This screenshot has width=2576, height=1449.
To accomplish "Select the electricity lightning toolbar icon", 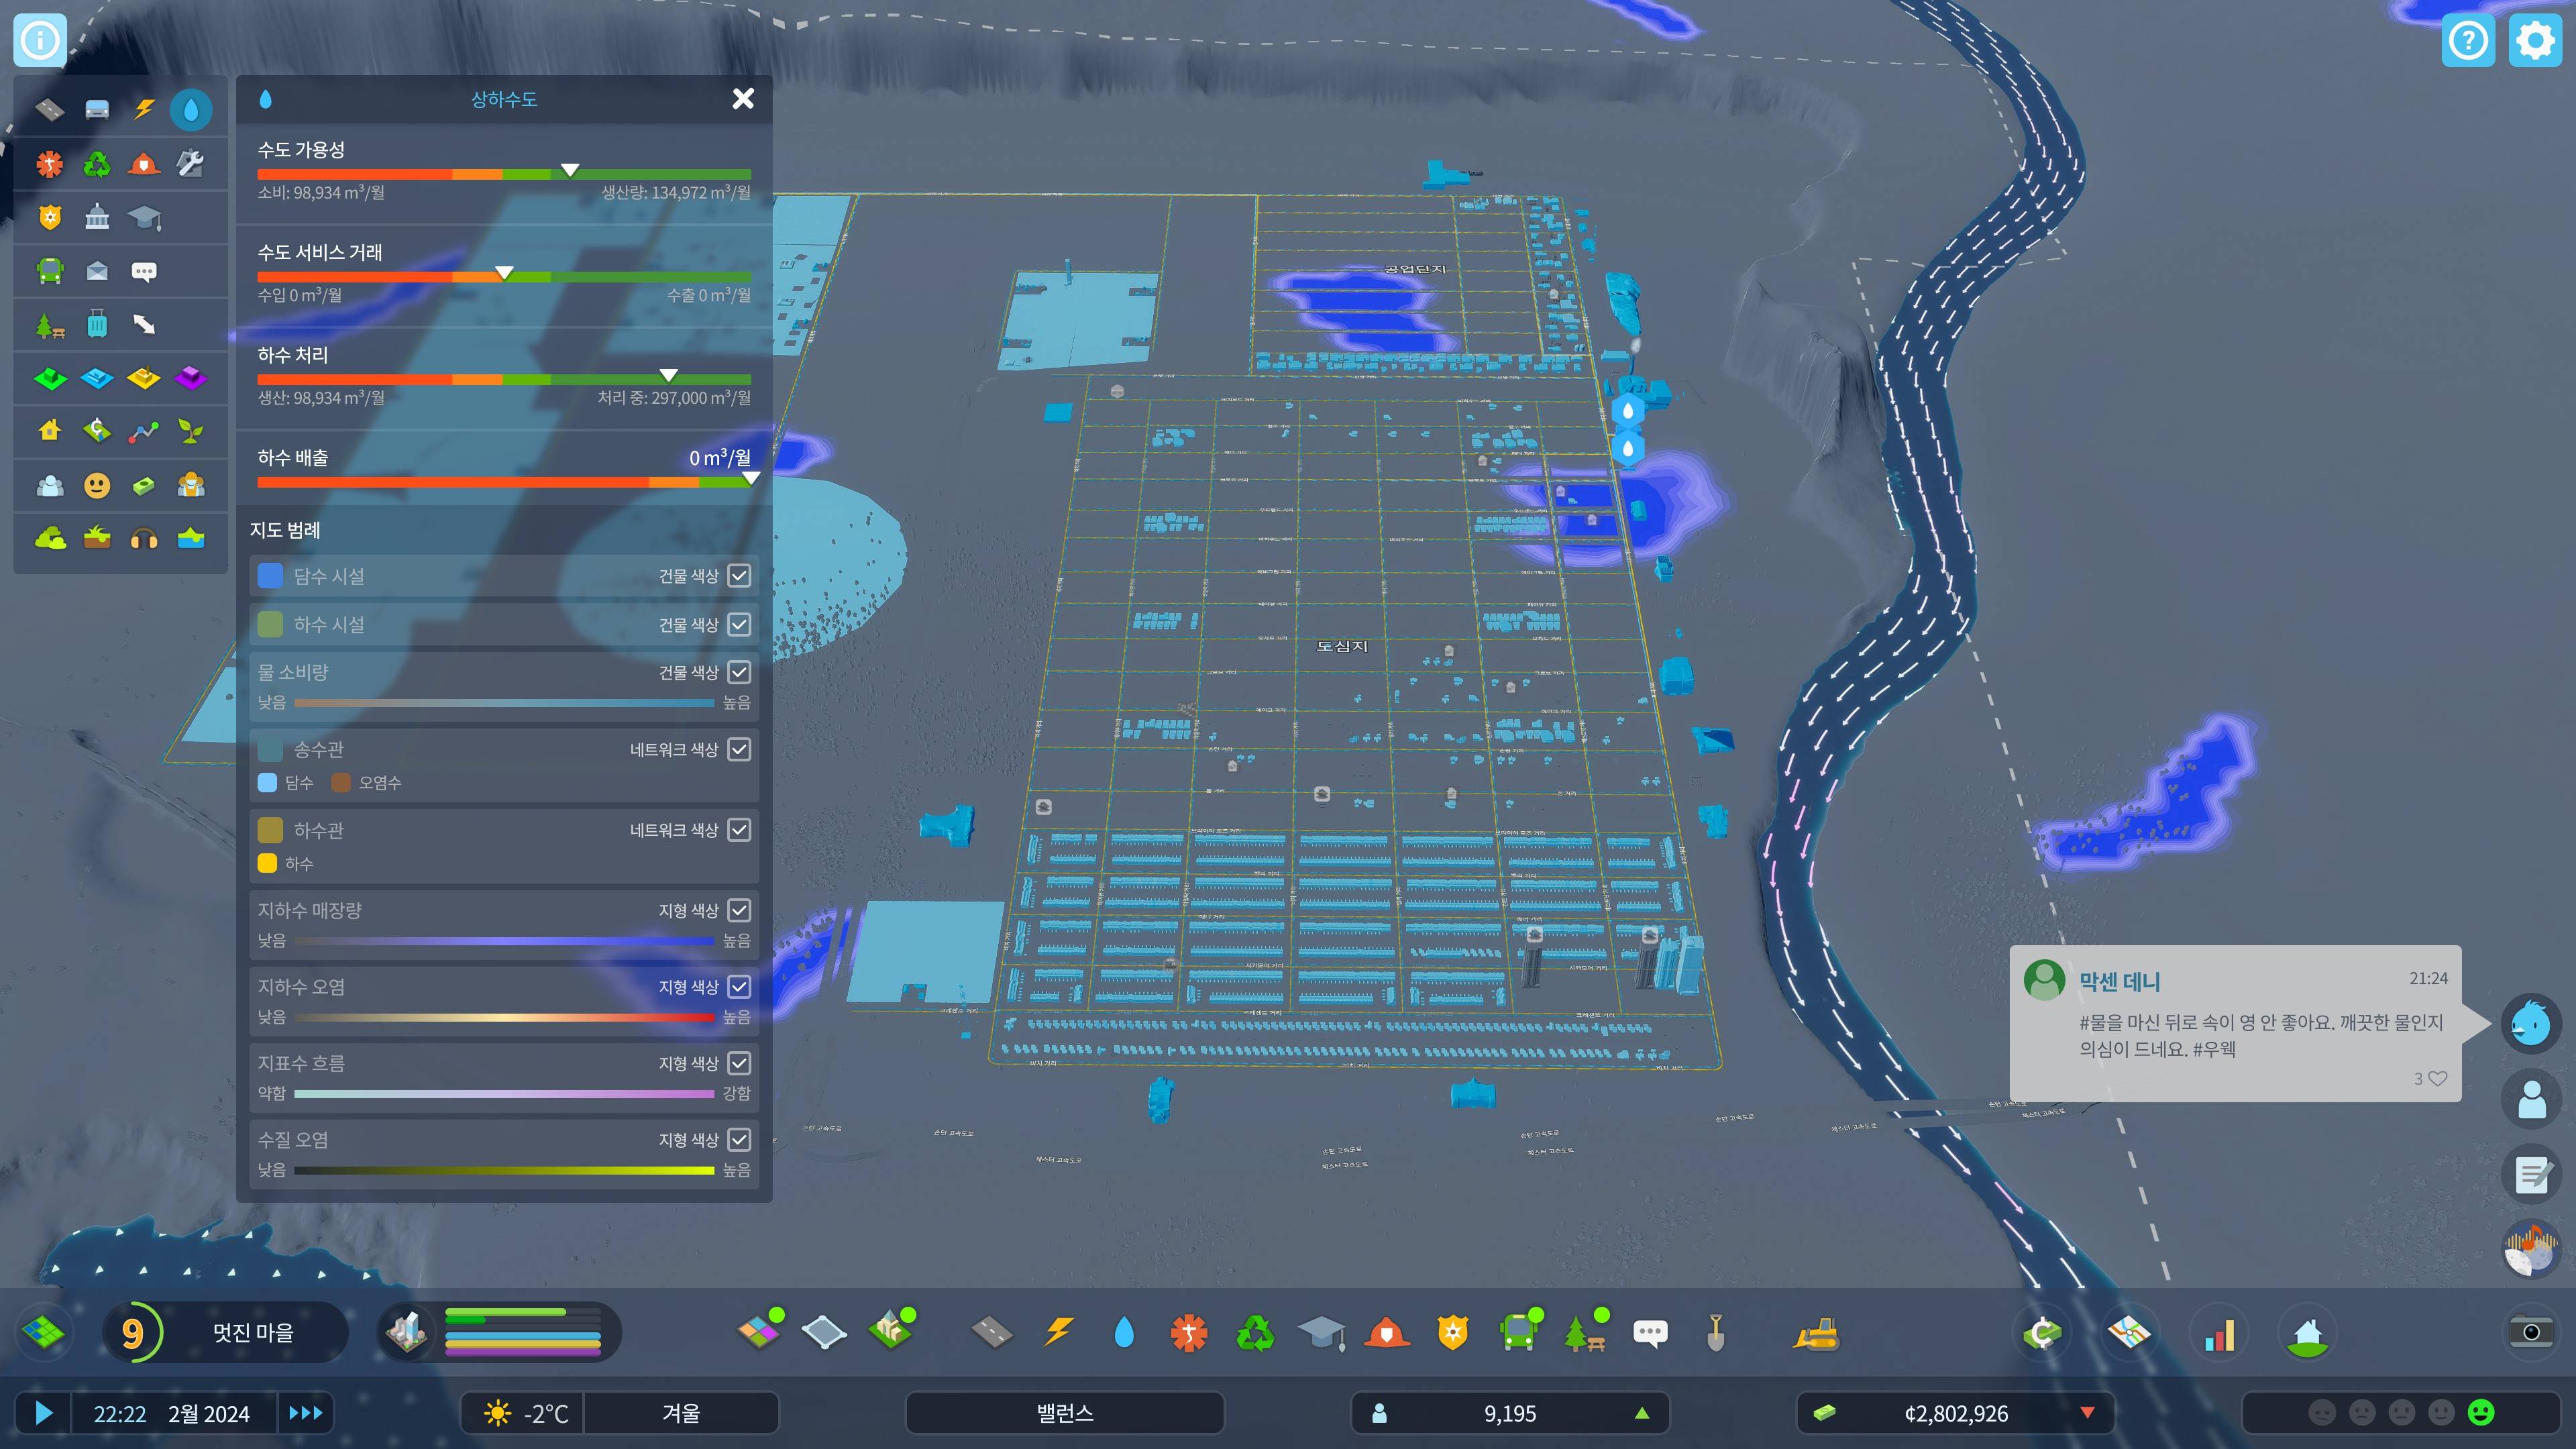I will point(1058,1333).
